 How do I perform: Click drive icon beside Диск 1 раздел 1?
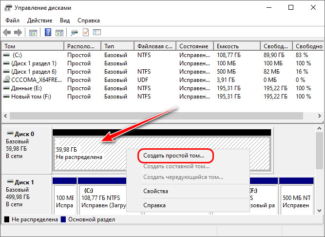pyautogui.click(x=7, y=63)
